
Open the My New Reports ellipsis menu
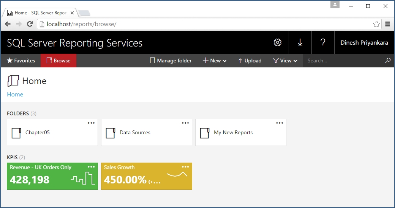tap(280, 123)
